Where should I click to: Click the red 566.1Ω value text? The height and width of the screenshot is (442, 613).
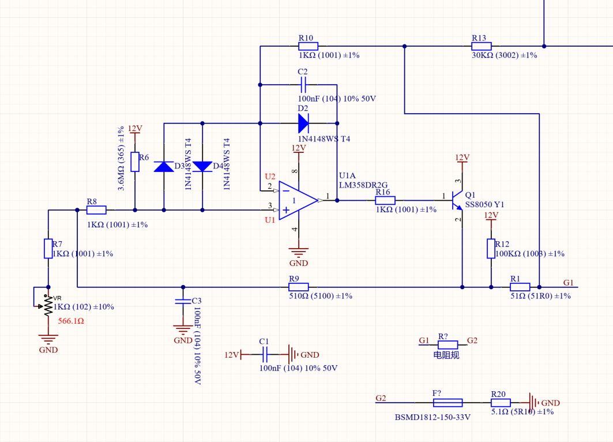71,321
